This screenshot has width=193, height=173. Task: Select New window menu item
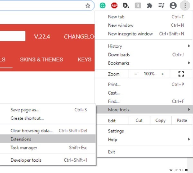click(x=144, y=25)
